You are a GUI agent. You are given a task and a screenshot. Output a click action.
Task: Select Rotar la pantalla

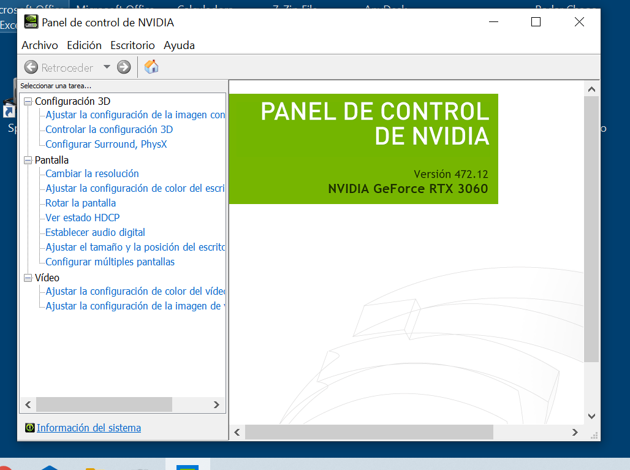tap(80, 203)
